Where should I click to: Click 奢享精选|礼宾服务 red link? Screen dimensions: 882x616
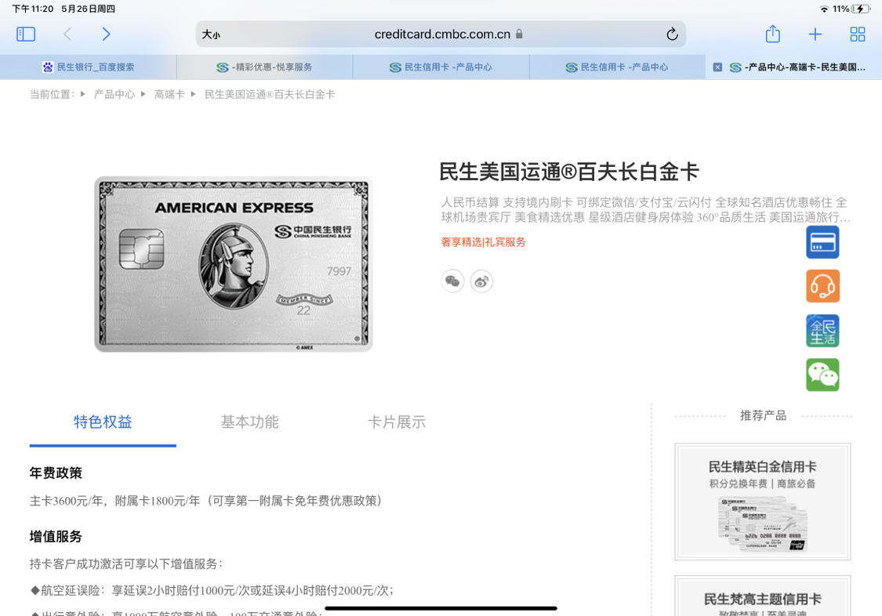pyautogui.click(x=483, y=242)
